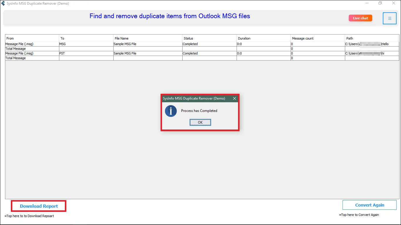Minimize the MSG Duplicate Remover window
Image resolution: width=401 pixels, height=225 pixels.
click(x=367, y=3)
